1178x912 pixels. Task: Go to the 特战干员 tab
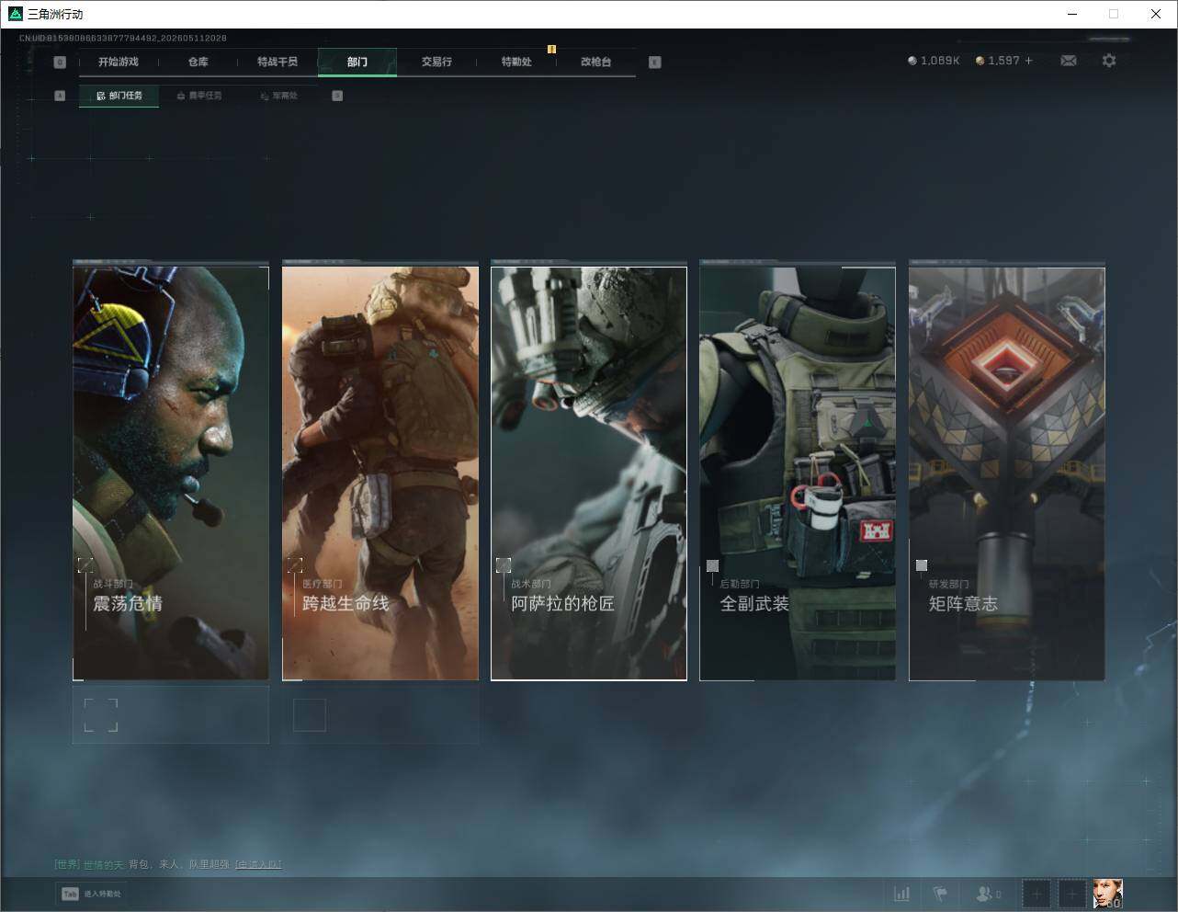click(x=278, y=62)
